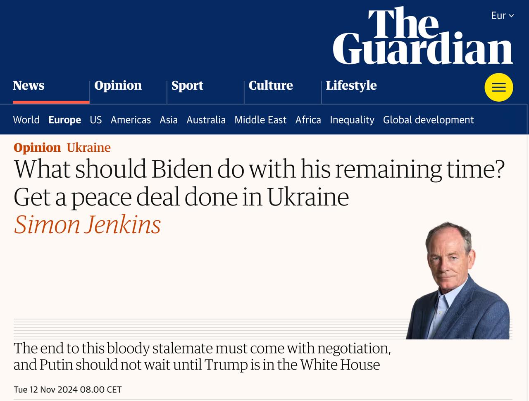
Task: Open the Opinion section tab
Action: [118, 86]
